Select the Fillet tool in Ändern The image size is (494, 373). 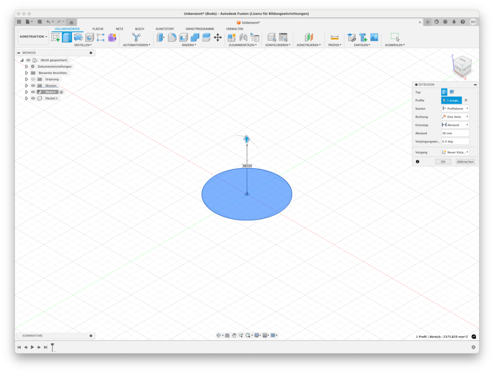click(172, 37)
